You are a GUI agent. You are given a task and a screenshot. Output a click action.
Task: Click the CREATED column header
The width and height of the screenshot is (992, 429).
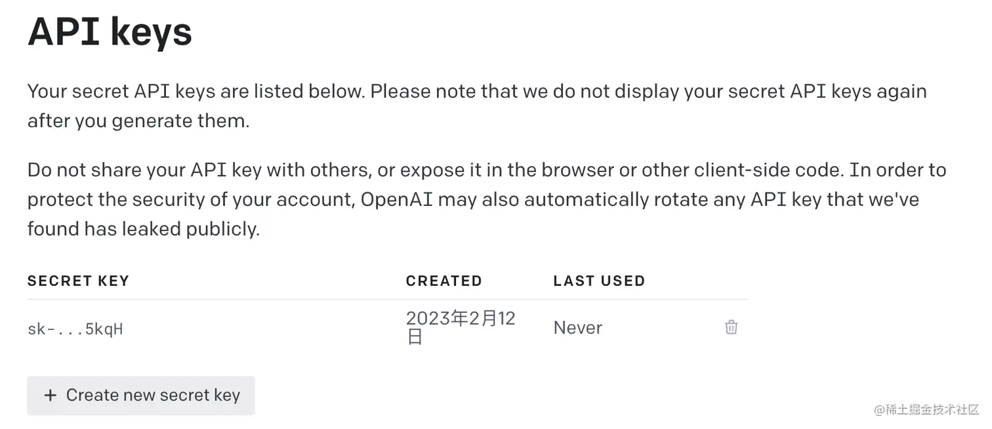pos(444,281)
